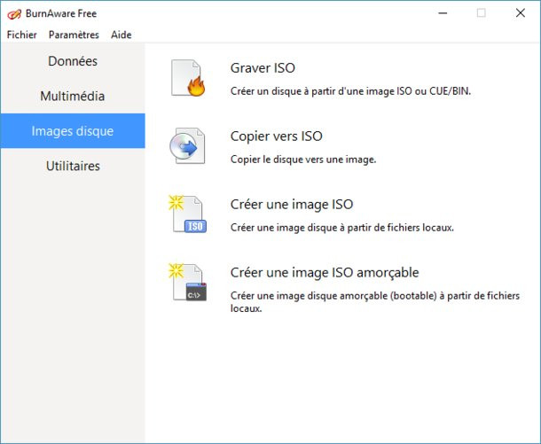This screenshot has width=541, height=444.
Task: Launch the Copier vers ISO title
Action: coord(277,136)
